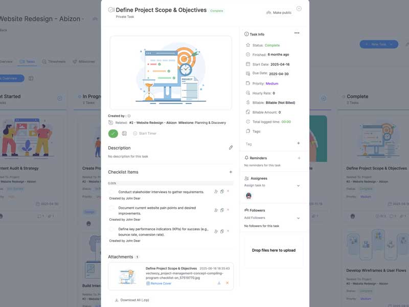Edit the description with the pencil icon
The width and height of the screenshot is (409, 307).
231,148
